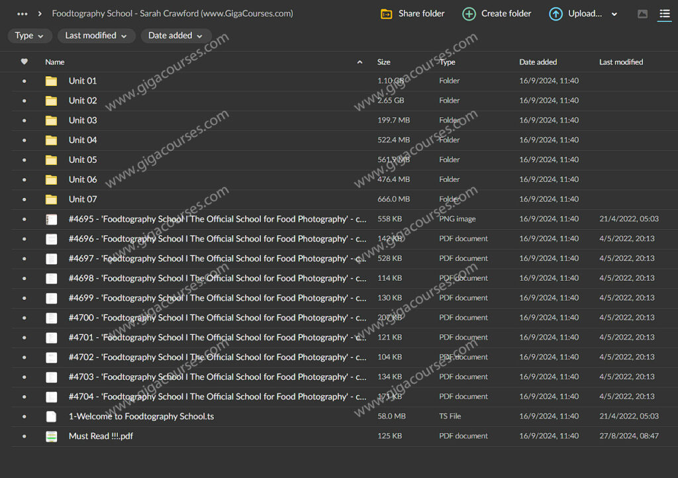Image resolution: width=678 pixels, height=478 pixels.
Task: Switch to thumbnail grid view
Action: point(642,14)
